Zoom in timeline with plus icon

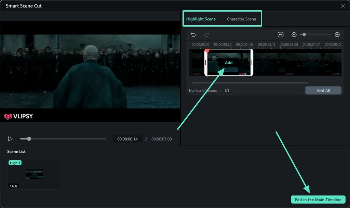337,34
